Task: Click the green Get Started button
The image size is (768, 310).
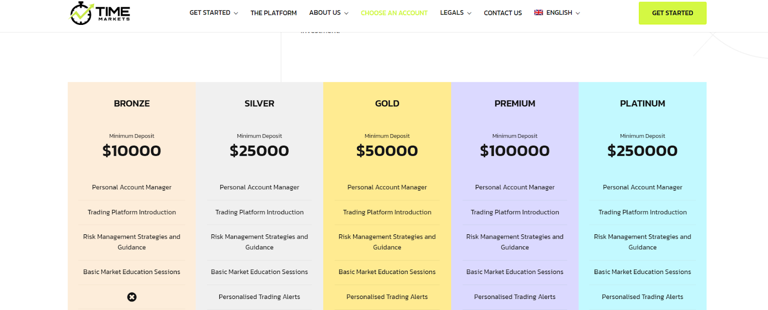Action: (x=672, y=13)
